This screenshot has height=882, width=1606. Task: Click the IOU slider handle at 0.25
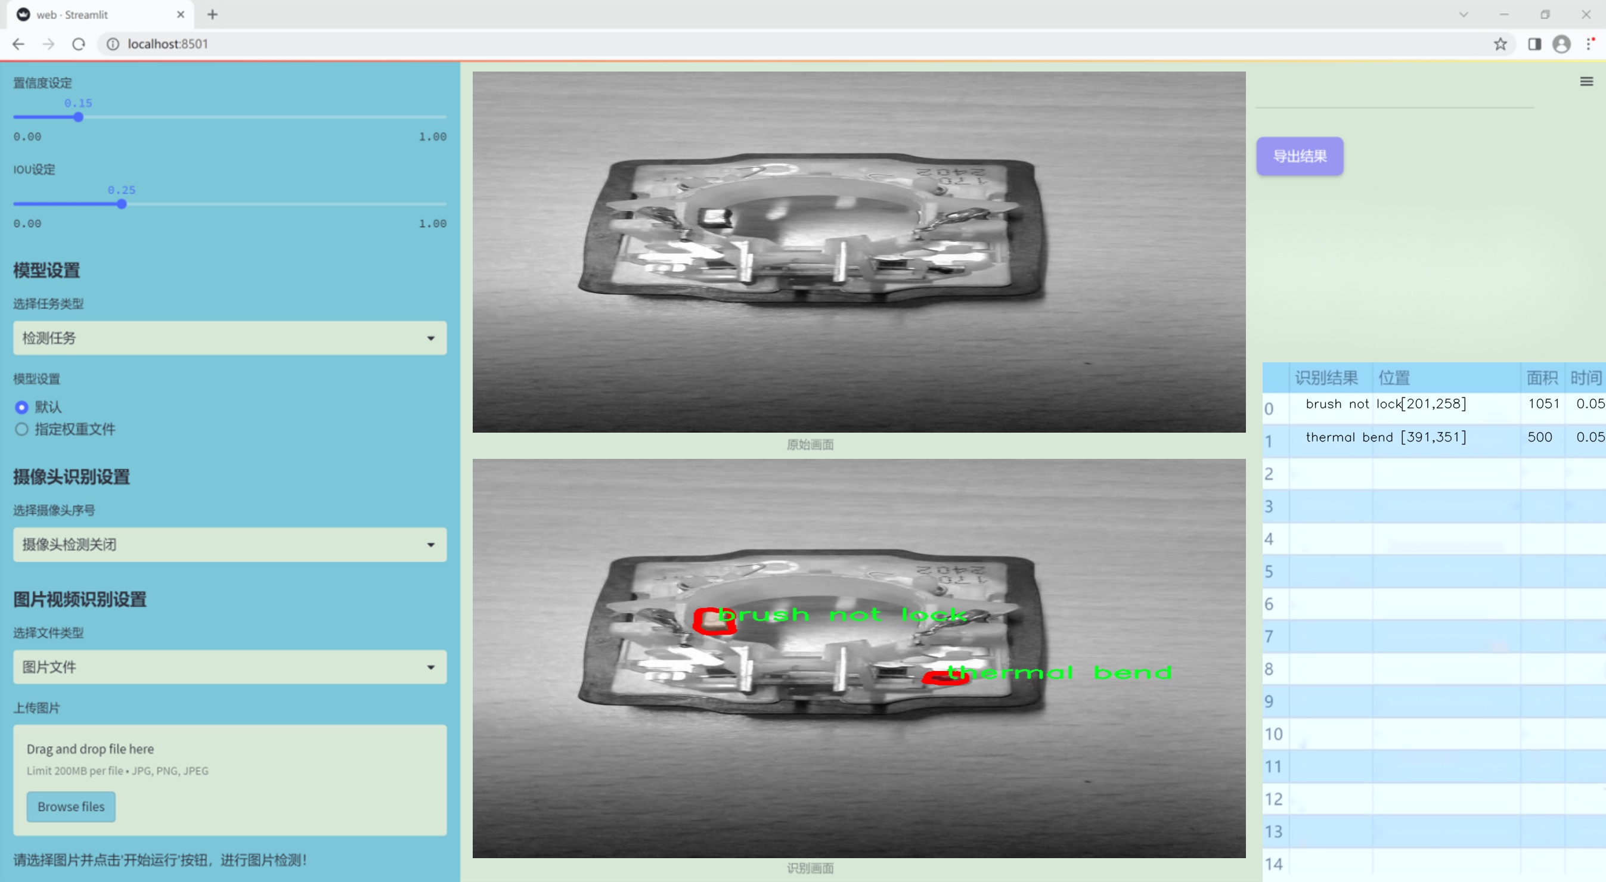pyautogui.click(x=122, y=204)
